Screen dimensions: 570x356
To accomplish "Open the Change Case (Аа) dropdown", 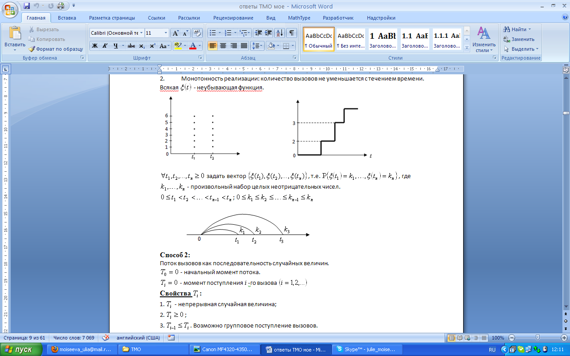I will click(164, 46).
